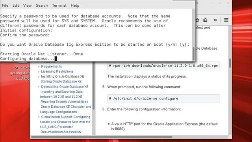Click the browser page vertical scrollbar
Viewport: 252px width, 142px height.
230,63
